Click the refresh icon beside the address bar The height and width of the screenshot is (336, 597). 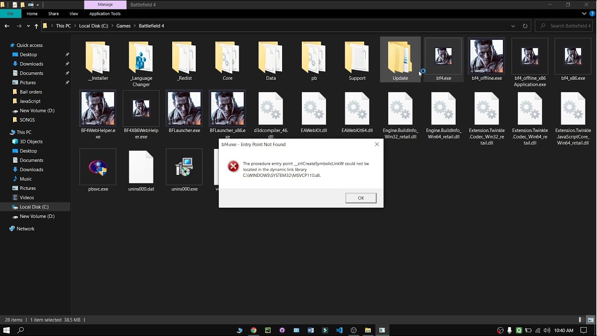525,26
